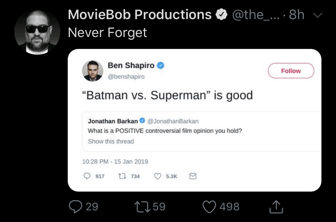Click the envelope direct message icon

(193, 176)
